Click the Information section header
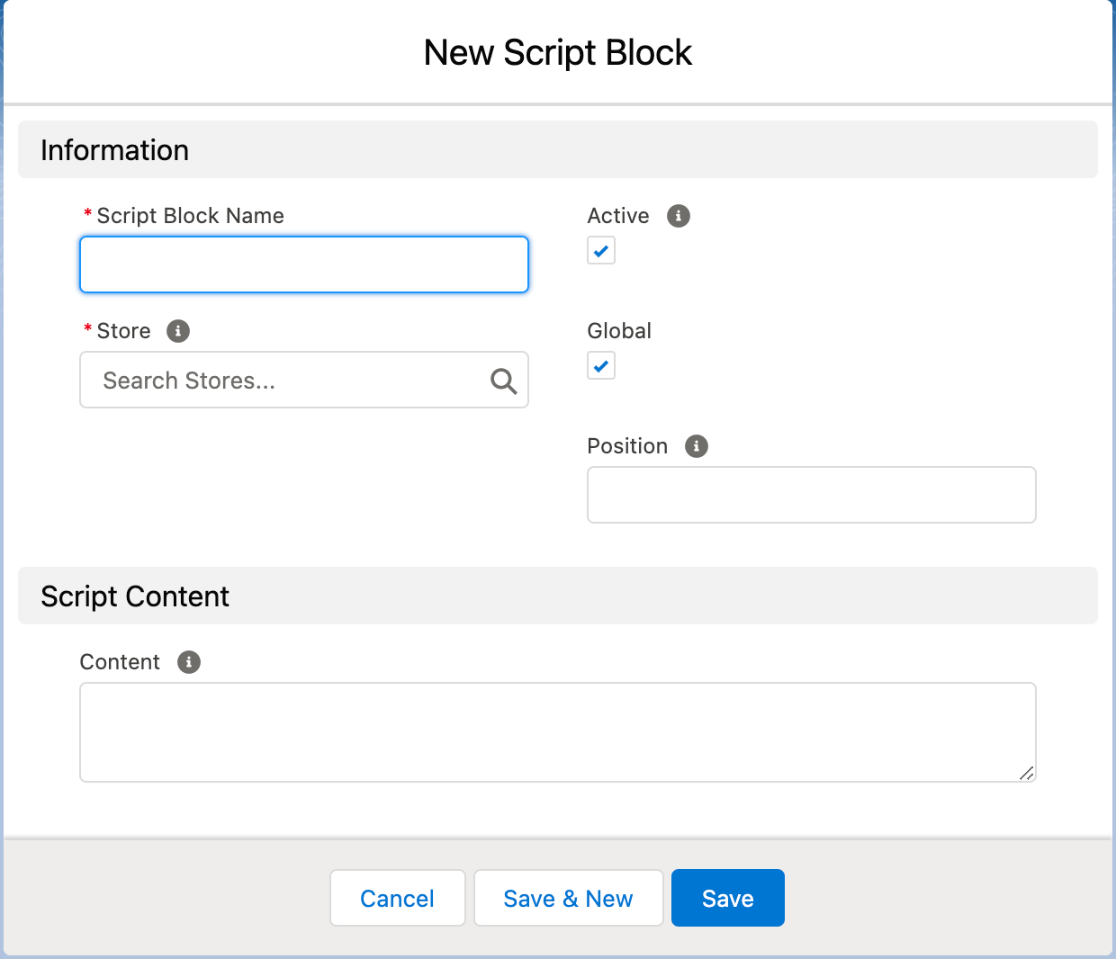This screenshot has width=1116, height=959. pyautogui.click(x=114, y=149)
